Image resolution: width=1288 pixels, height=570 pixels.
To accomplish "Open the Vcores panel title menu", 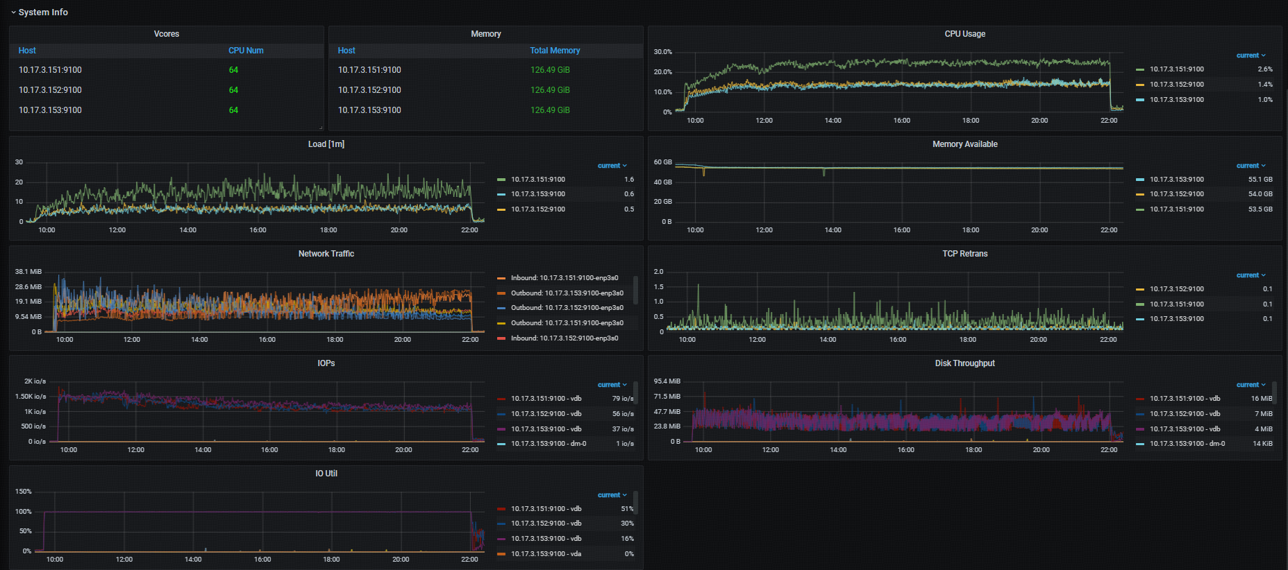I will tap(167, 34).
